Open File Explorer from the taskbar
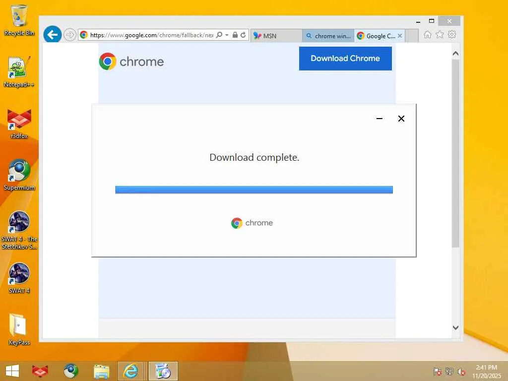 point(101,371)
